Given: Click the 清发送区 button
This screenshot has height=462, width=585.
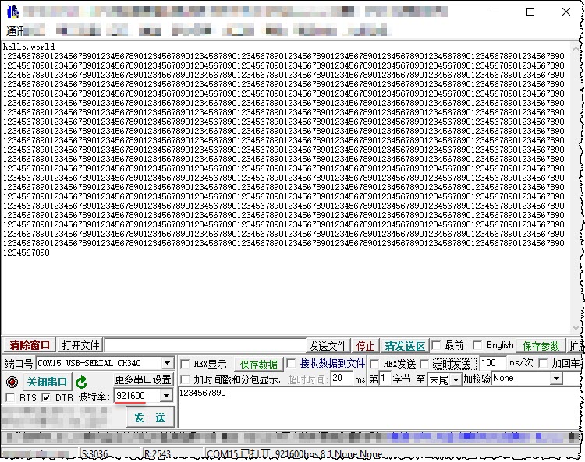Looking at the screenshot, I should [x=405, y=346].
